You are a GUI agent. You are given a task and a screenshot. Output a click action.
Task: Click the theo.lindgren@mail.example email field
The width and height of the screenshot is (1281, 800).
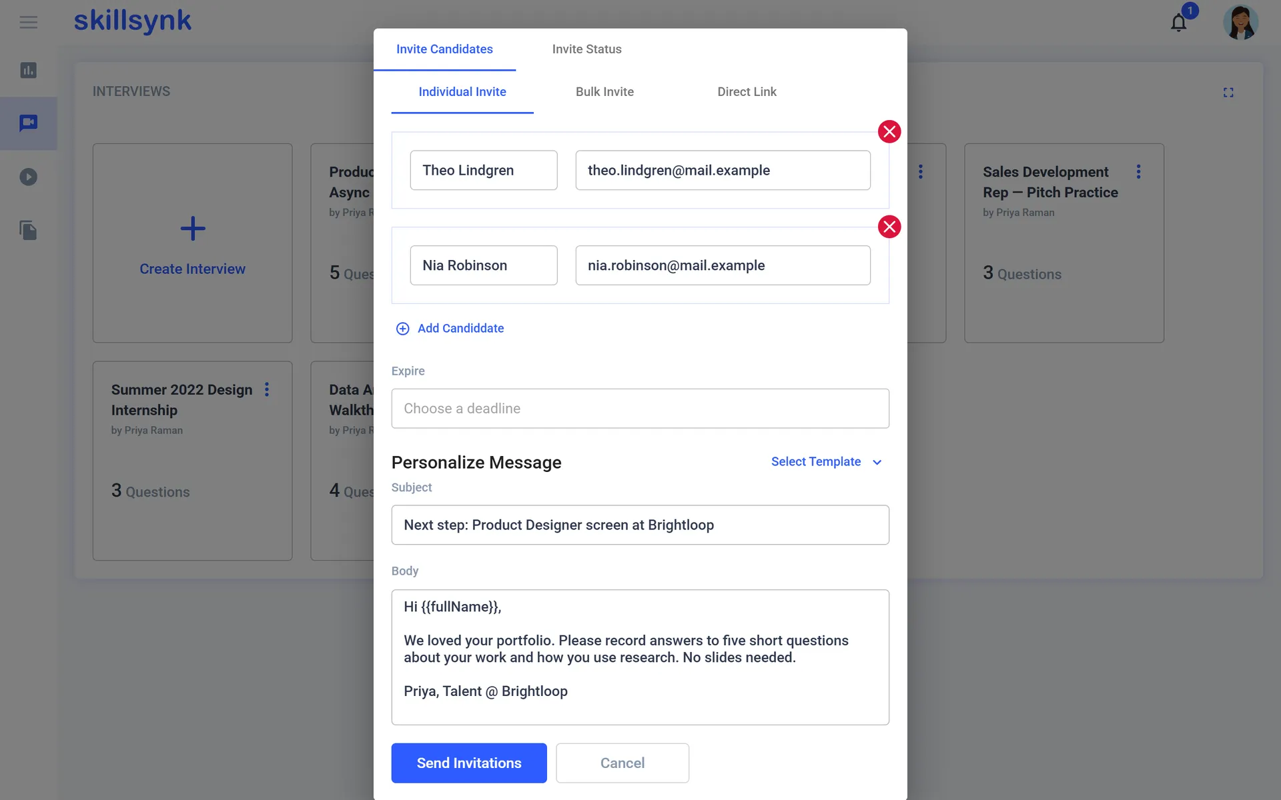pyautogui.click(x=723, y=170)
